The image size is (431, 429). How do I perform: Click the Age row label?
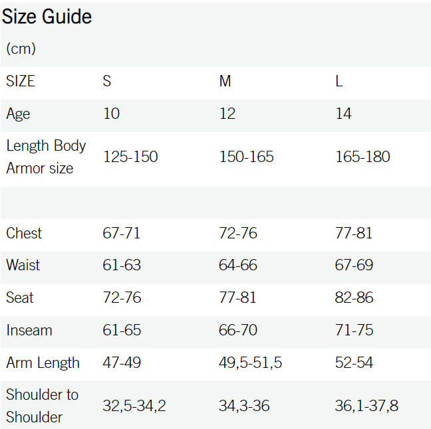[x=18, y=114]
